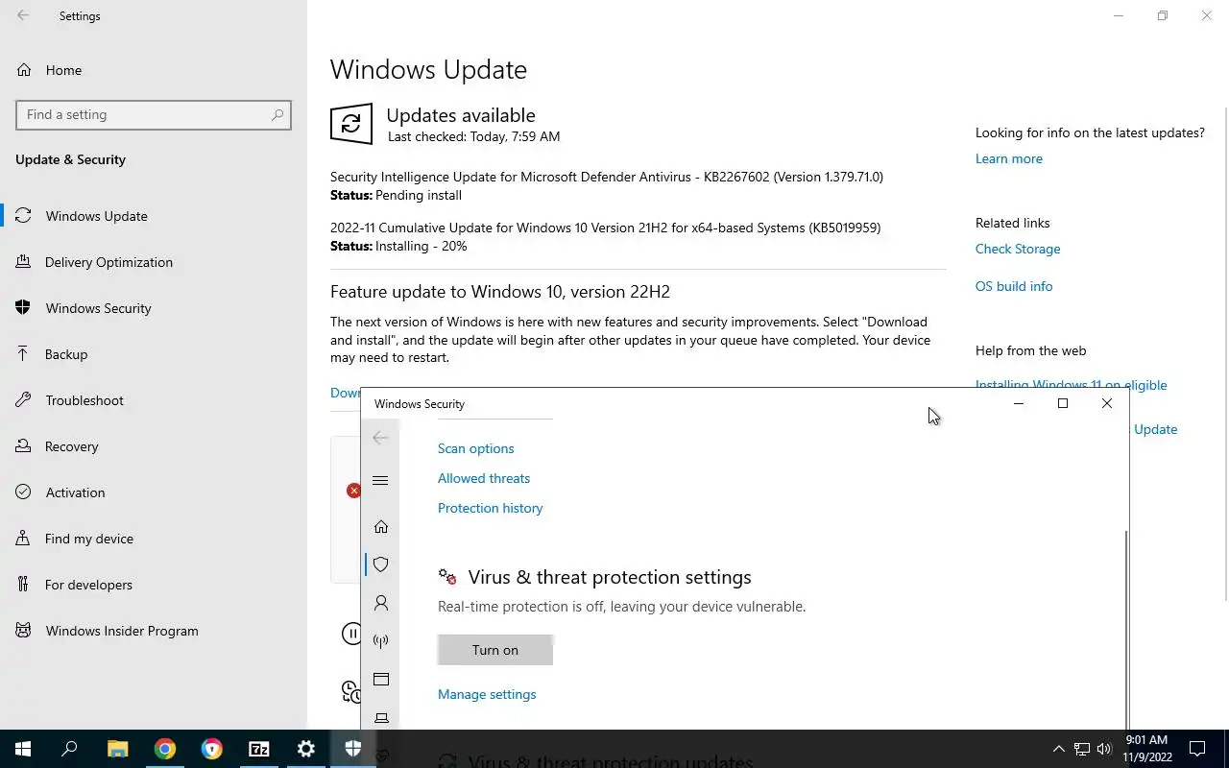Viewport: 1229px width, 768px height.
Task: Click Windows Security back arrow
Action: [x=380, y=437]
